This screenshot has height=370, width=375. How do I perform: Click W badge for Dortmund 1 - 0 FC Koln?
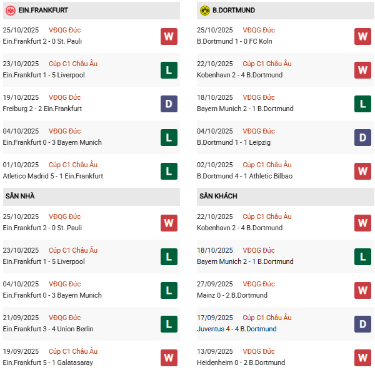[x=362, y=36]
